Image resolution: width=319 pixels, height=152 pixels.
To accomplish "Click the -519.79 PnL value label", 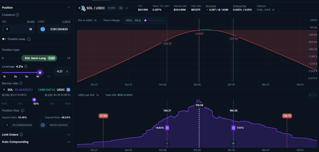I will click(167, 44).
